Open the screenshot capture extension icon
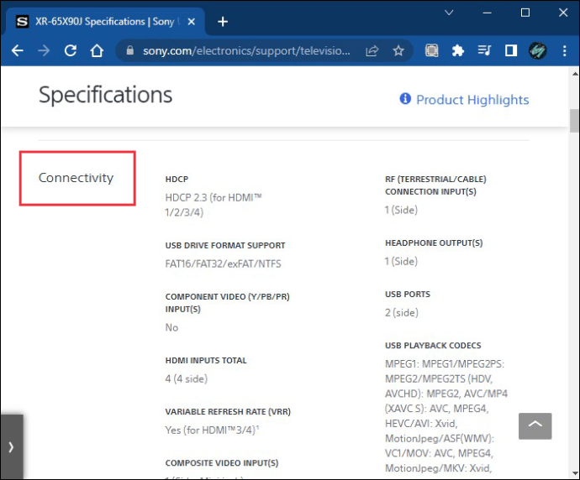The height and width of the screenshot is (480, 580). coord(431,50)
